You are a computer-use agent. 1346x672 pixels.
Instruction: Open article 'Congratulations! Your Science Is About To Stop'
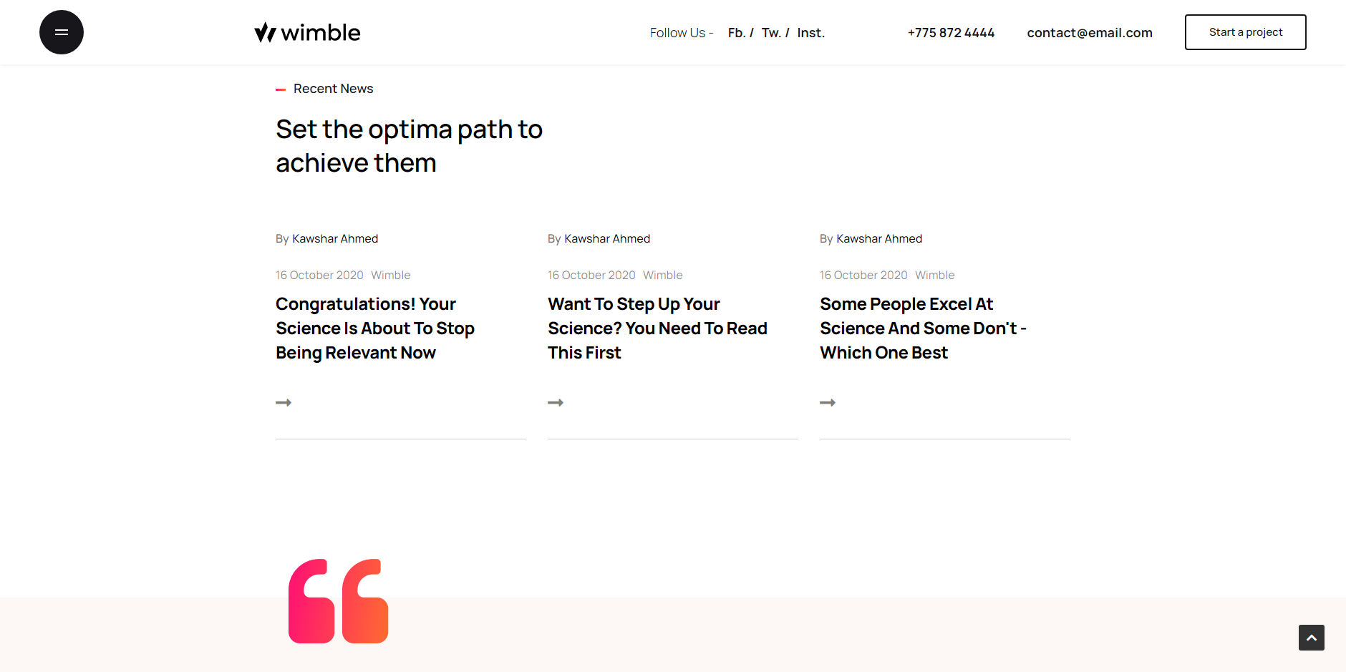(375, 328)
